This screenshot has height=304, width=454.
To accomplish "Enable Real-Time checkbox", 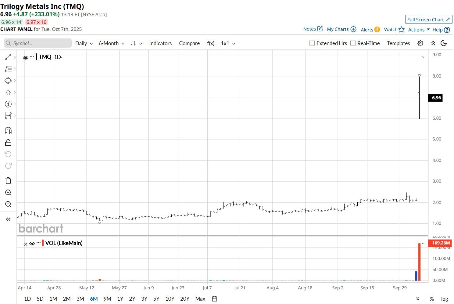I will 353,43.
